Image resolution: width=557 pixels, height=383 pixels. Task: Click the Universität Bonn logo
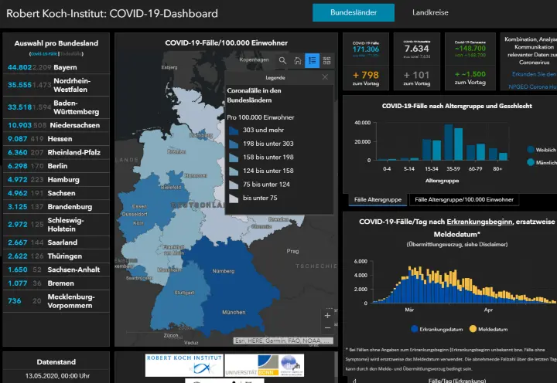pos(252,366)
